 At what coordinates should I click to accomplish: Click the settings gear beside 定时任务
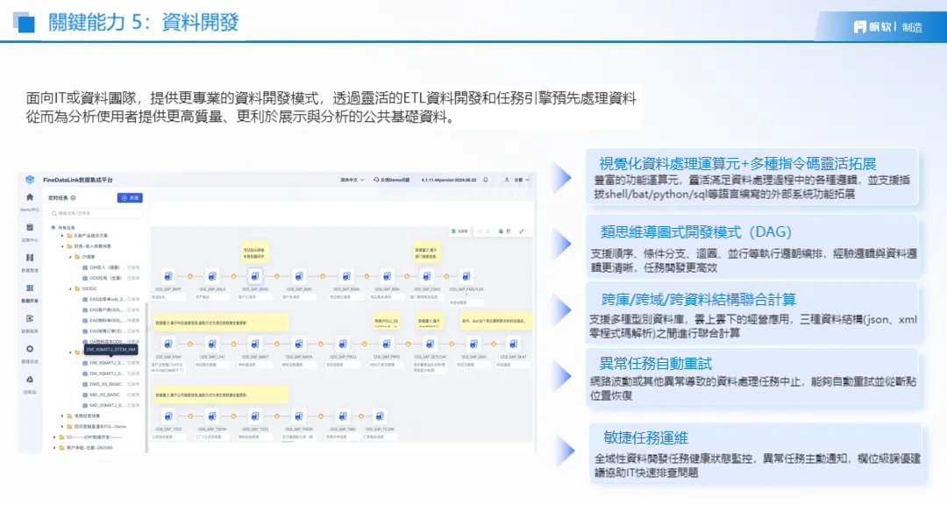point(73,198)
